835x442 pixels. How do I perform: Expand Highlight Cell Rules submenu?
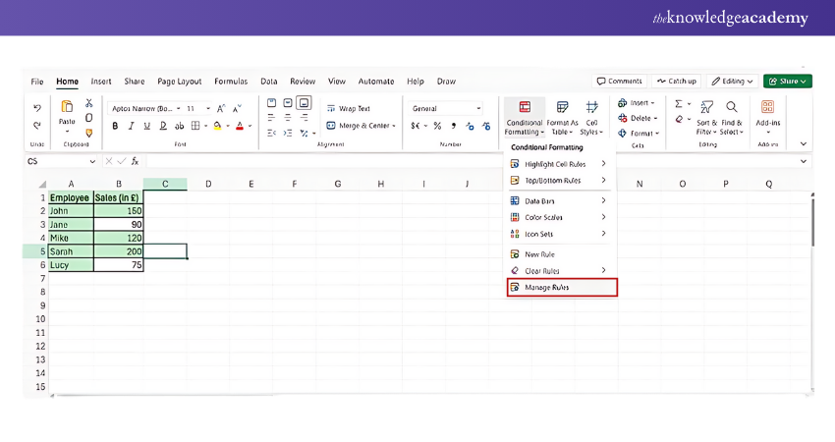(558, 164)
